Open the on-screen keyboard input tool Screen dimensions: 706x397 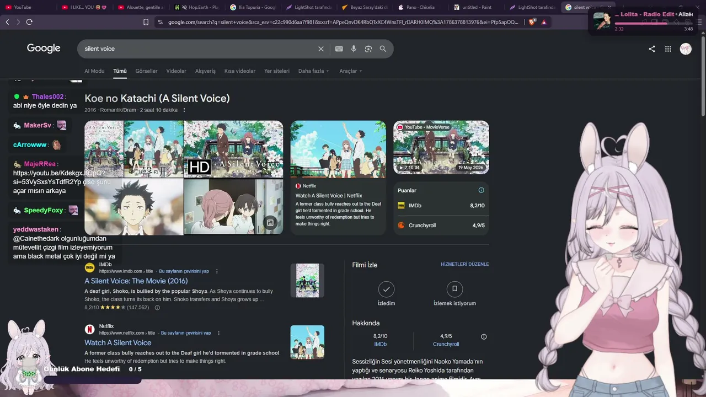[339, 49]
